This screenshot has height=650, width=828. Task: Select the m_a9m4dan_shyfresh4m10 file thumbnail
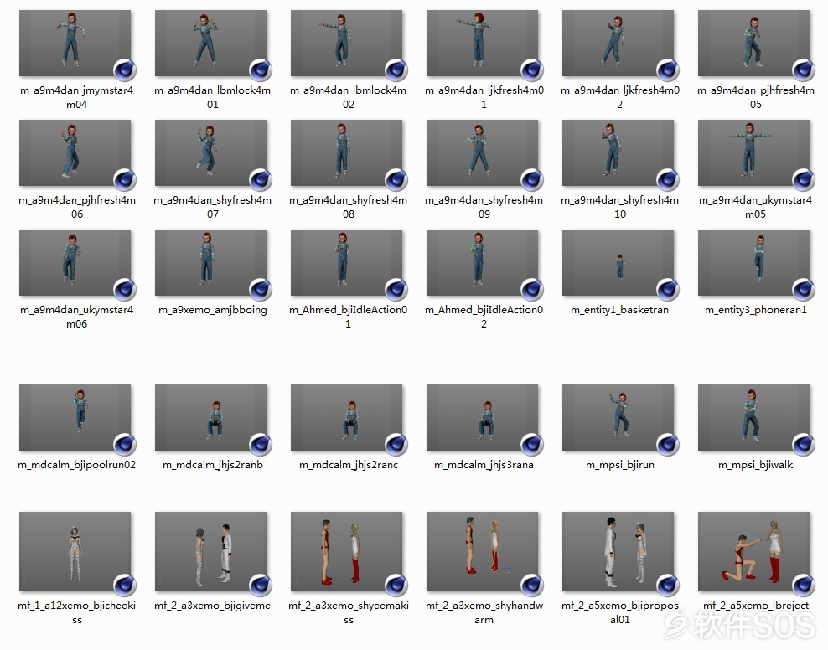click(x=618, y=152)
